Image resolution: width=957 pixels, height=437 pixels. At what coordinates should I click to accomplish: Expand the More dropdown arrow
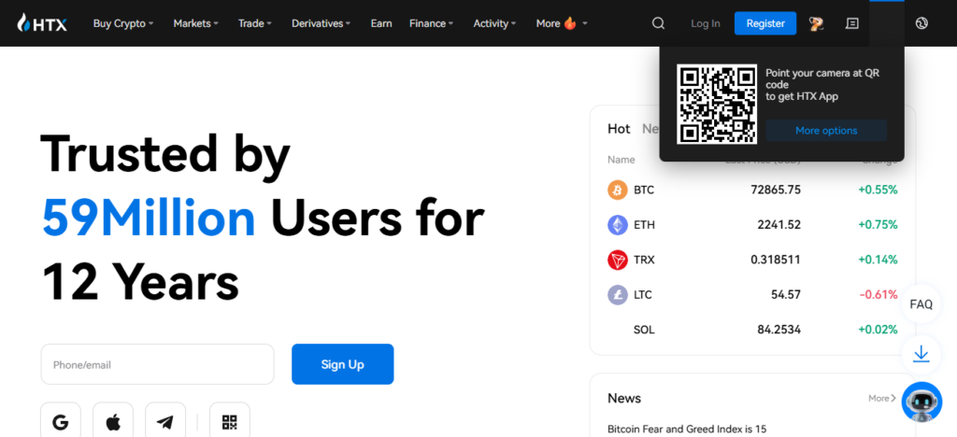point(585,23)
